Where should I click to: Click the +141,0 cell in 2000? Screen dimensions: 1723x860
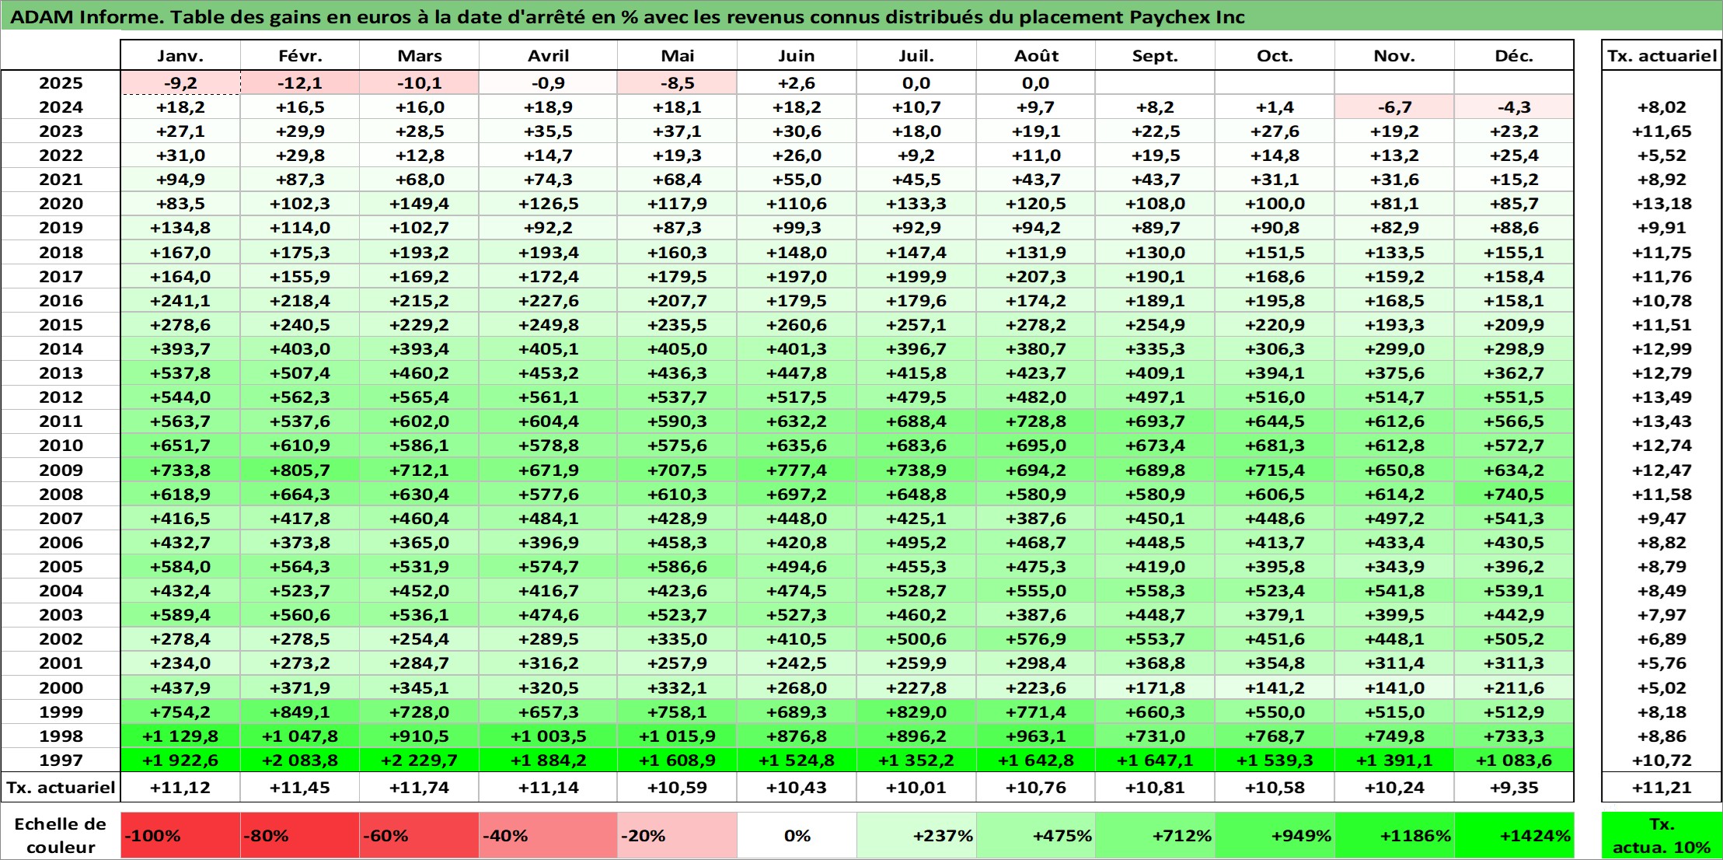(1394, 687)
